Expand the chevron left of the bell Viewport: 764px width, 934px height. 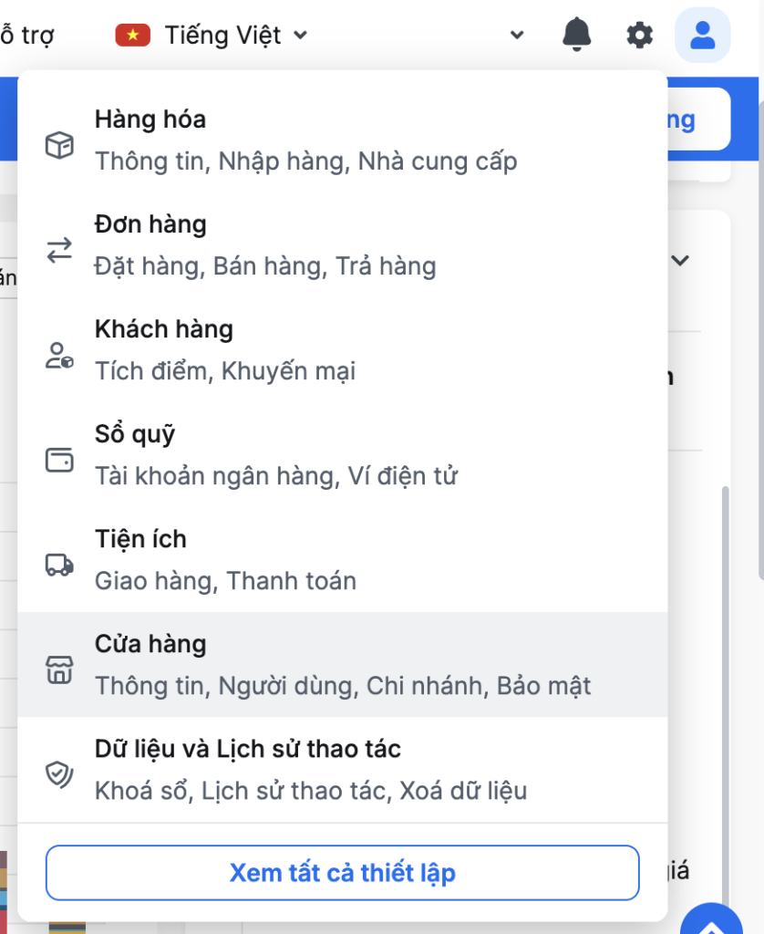click(517, 36)
